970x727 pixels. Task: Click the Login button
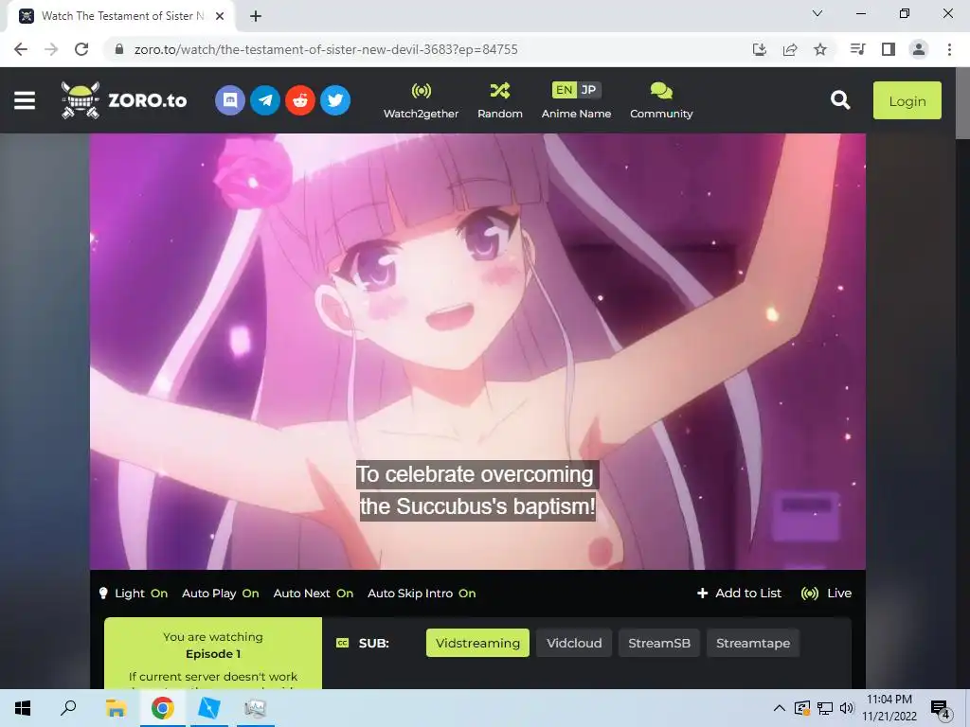[907, 100]
